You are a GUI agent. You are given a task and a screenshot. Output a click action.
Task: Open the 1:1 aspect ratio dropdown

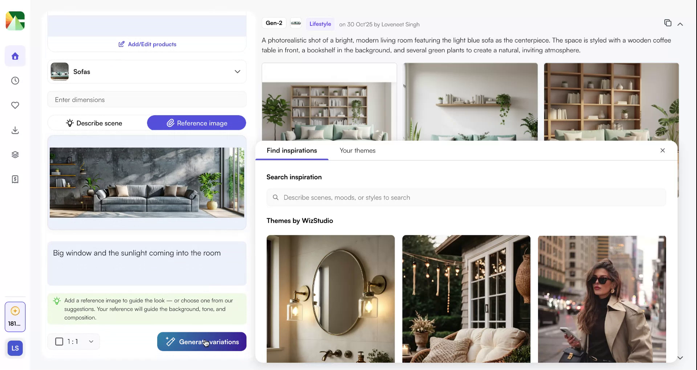74,341
